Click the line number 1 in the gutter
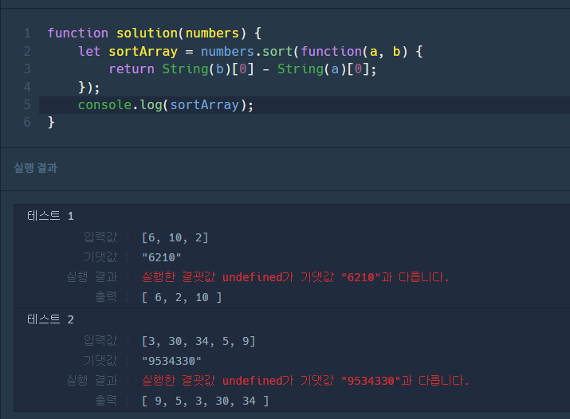The height and width of the screenshot is (419, 570). pos(27,33)
